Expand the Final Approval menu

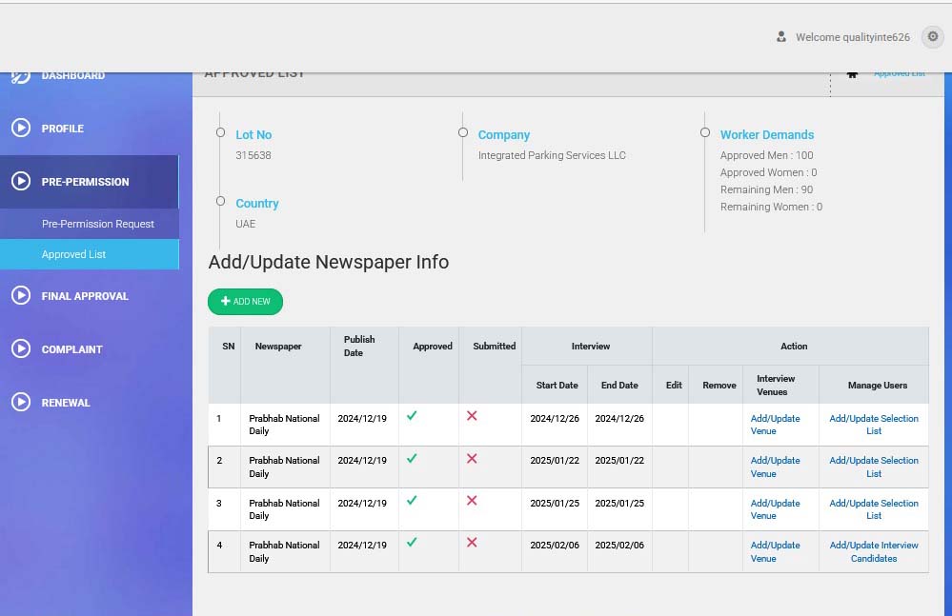85,296
